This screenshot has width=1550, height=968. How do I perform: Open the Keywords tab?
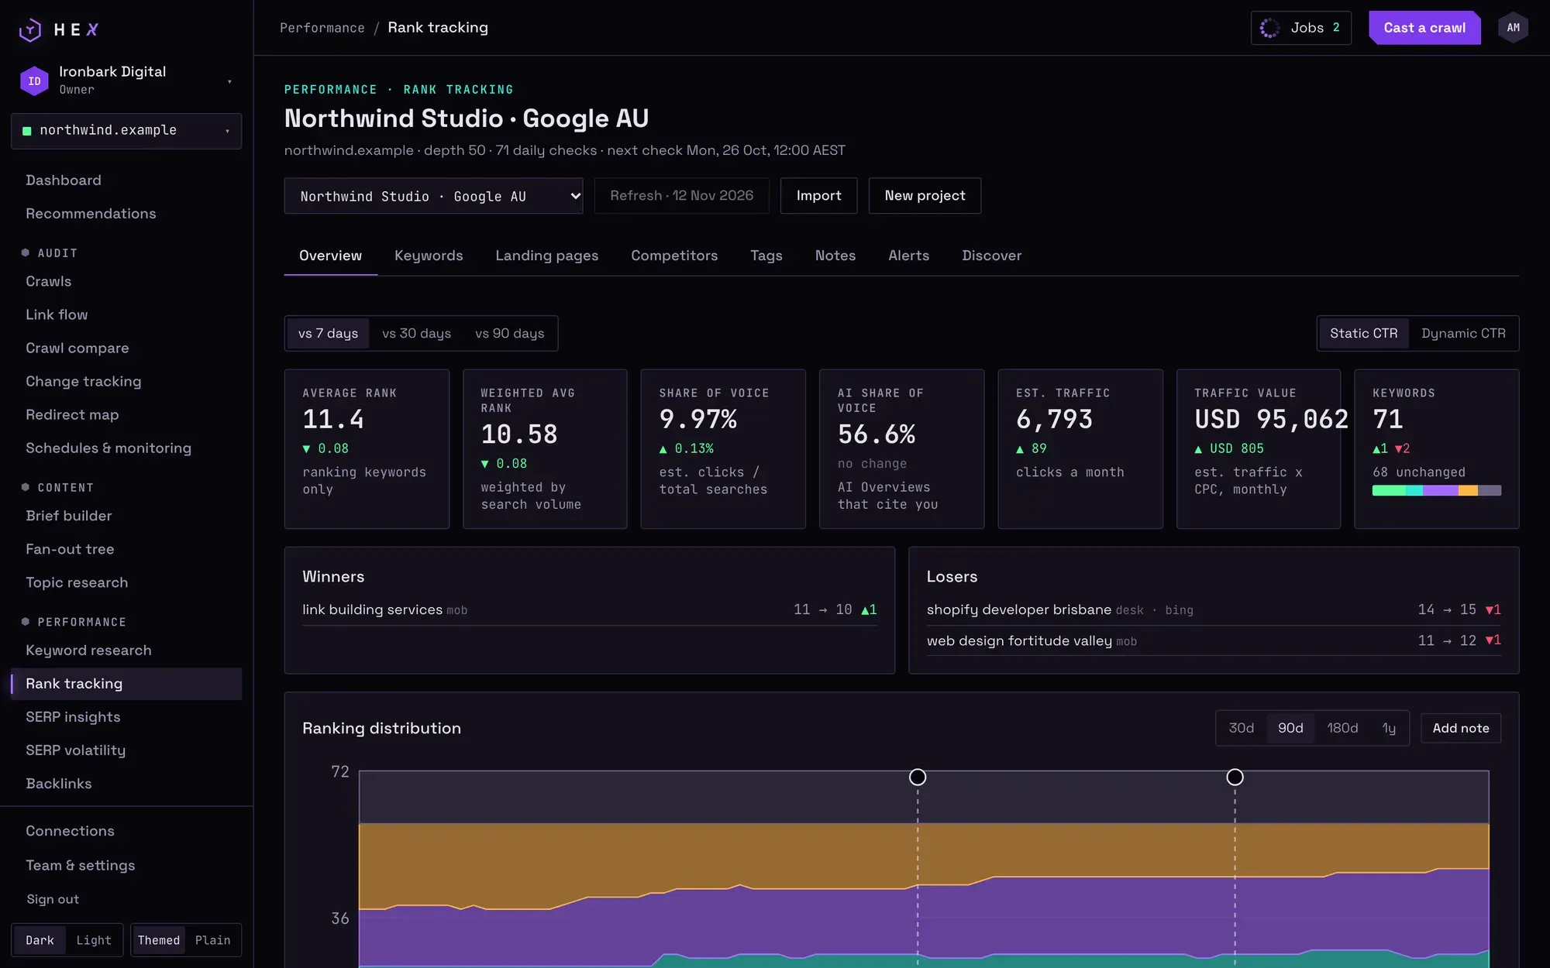click(x=429, y=256)
